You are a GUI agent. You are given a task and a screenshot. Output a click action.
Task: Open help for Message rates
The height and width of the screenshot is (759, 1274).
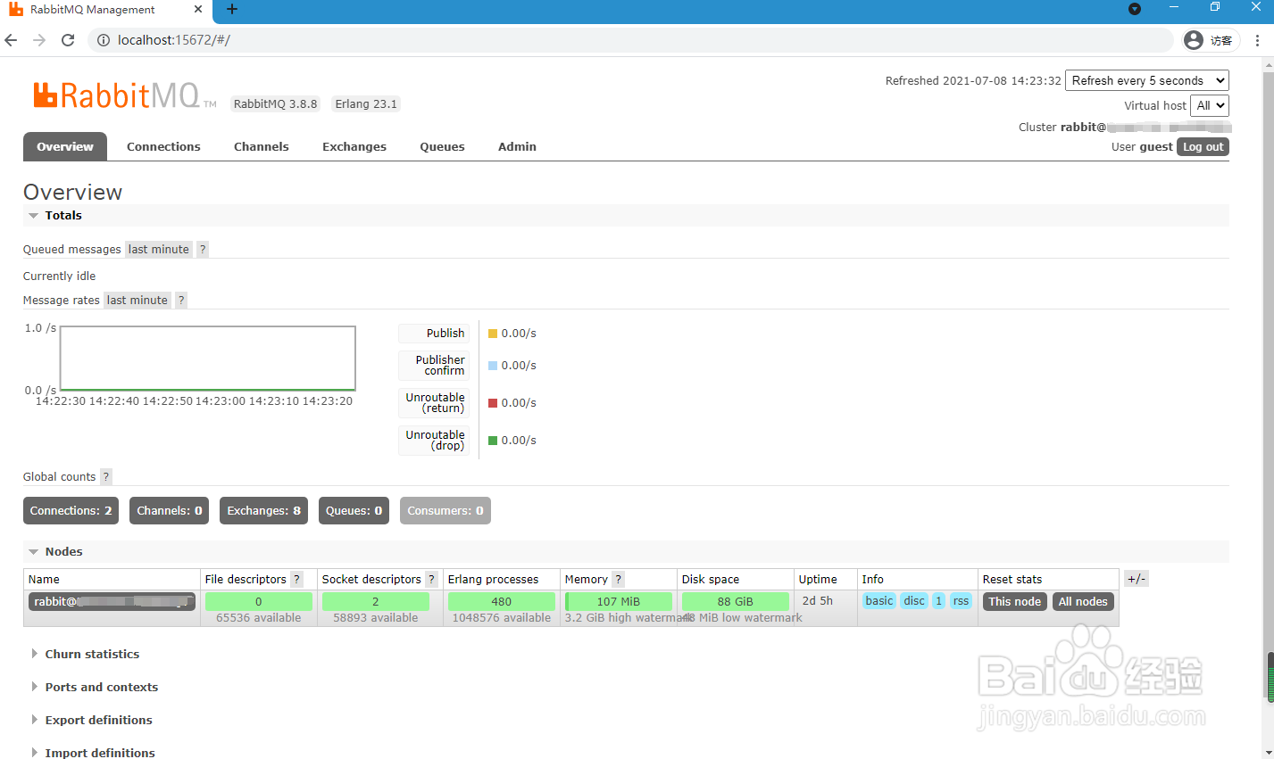tap(181, 301)
